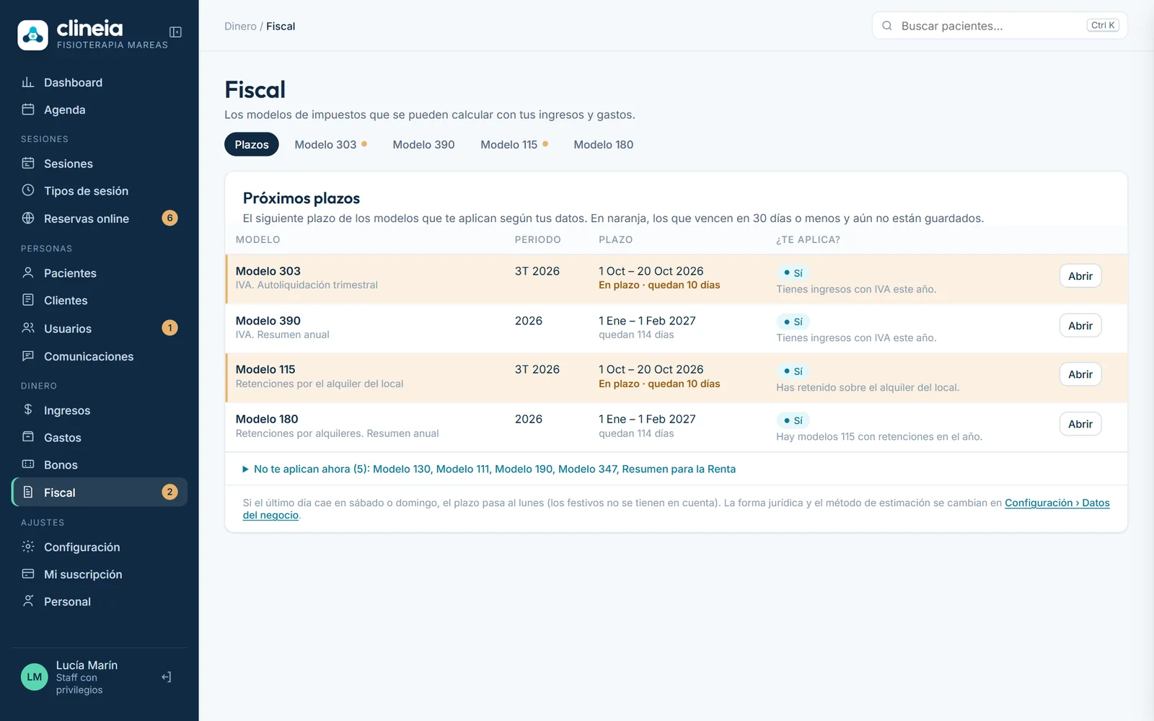Open Modelo 390 with Abrir button
Image resolution: width=1154 pixels, height=721 pixels.
[x=1080, y=326]
